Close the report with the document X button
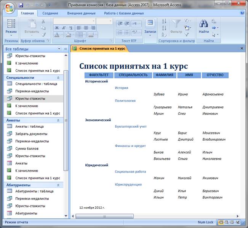Viewport: 248px width, 228px height. click(242, 48)
